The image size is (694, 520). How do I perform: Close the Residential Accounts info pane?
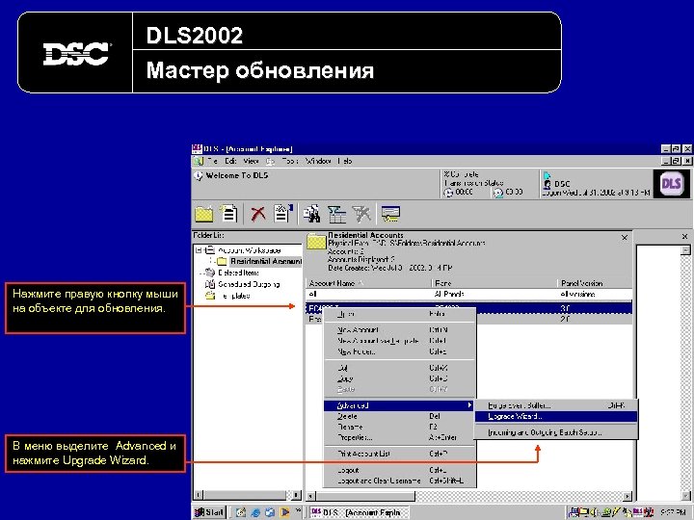(624, 238)
